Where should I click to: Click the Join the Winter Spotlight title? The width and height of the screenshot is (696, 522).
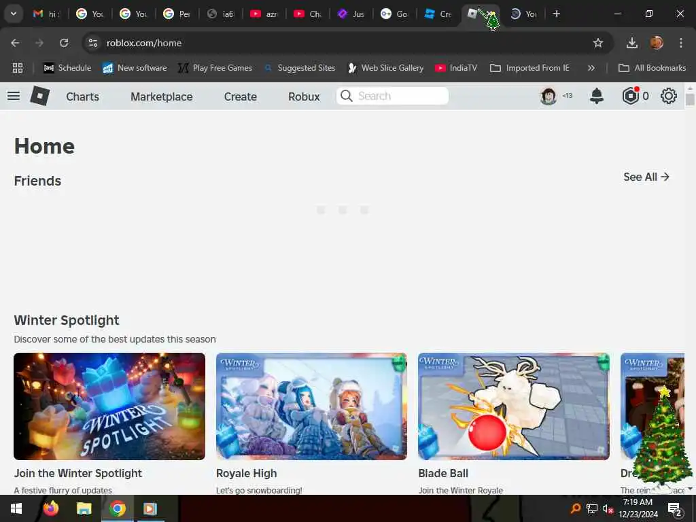pos(77,473)
